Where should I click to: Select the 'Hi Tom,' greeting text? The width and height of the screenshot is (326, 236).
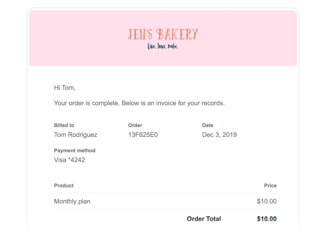[65, 88]
